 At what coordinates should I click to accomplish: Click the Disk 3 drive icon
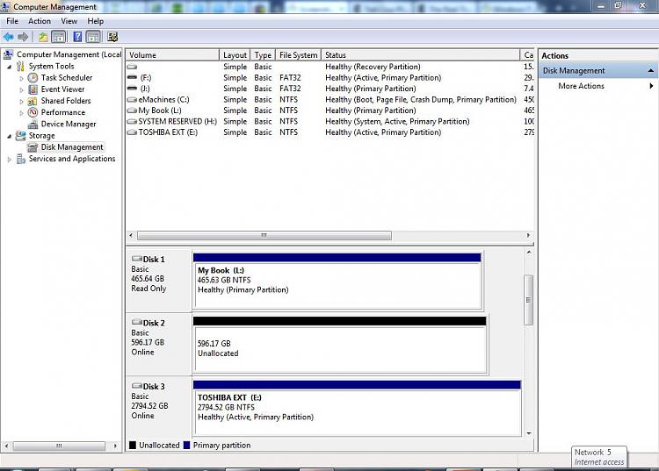point(137,386)
